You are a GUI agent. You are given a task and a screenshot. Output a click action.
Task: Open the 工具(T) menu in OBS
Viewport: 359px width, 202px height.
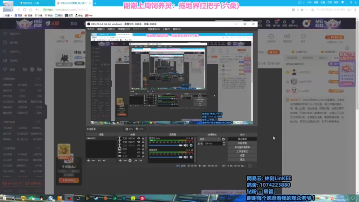click(166, 29)
